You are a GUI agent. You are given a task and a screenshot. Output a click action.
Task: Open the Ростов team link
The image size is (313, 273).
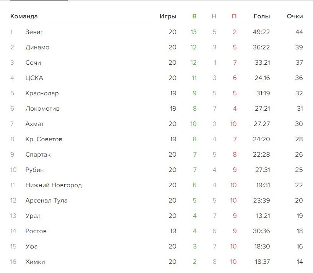point(36,231)
